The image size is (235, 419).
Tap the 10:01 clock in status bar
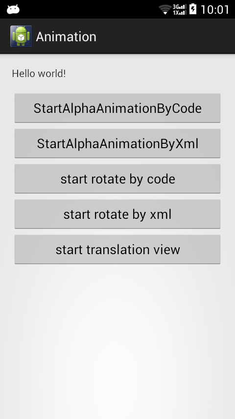click(x=215, y=10)
